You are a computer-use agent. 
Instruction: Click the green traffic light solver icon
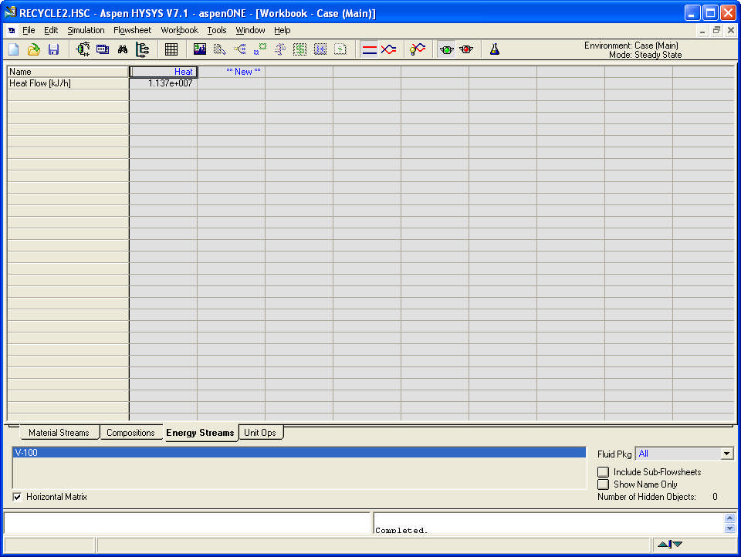pos(446,49)
